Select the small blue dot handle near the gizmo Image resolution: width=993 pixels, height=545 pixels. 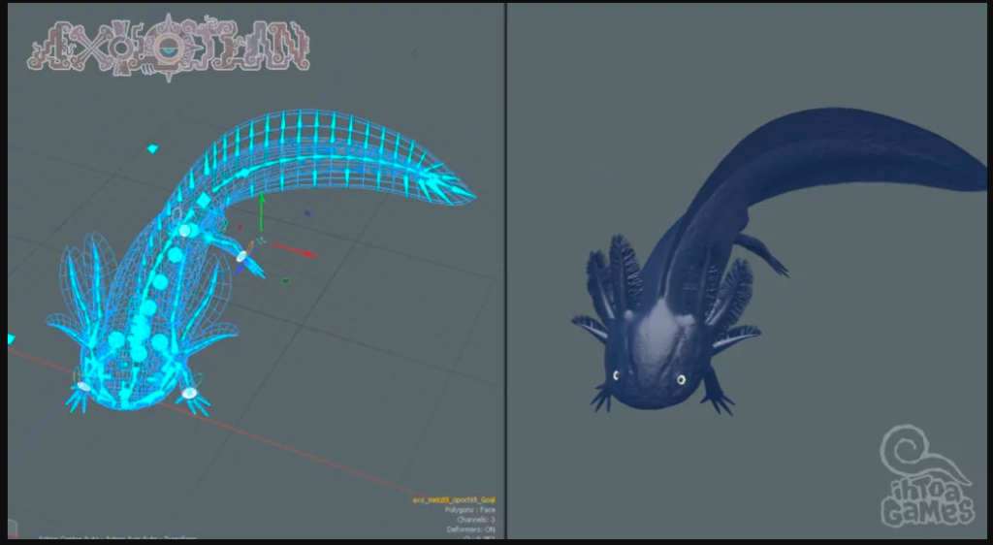coord(307,213)
